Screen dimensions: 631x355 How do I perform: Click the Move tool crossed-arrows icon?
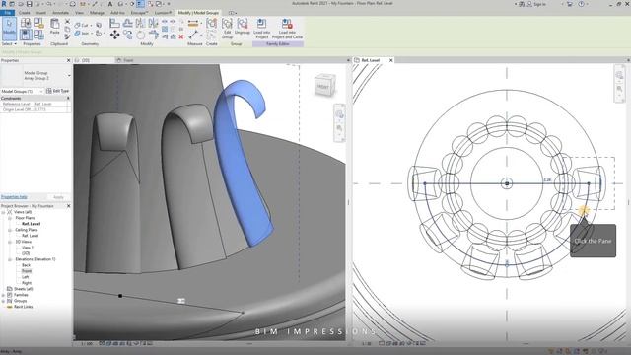[114, 35]
